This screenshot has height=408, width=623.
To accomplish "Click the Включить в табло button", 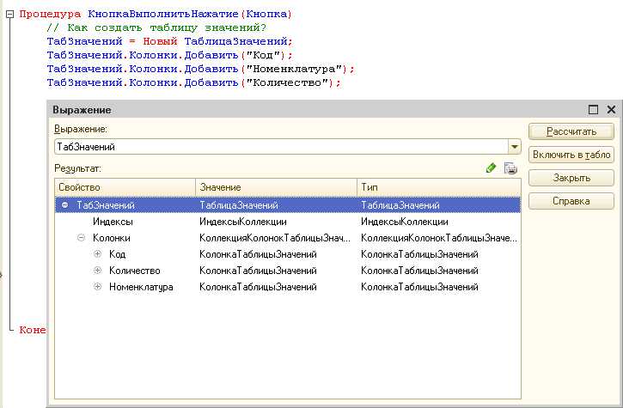I will pos(571,155).
